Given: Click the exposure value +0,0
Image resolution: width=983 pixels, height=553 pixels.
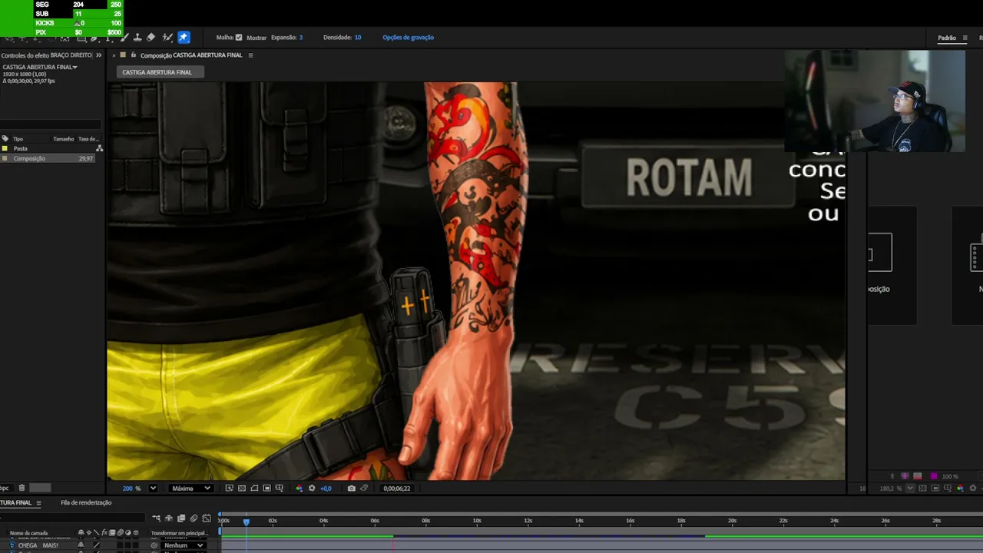Looking at the screenshot, I should (x=326, y=488).
